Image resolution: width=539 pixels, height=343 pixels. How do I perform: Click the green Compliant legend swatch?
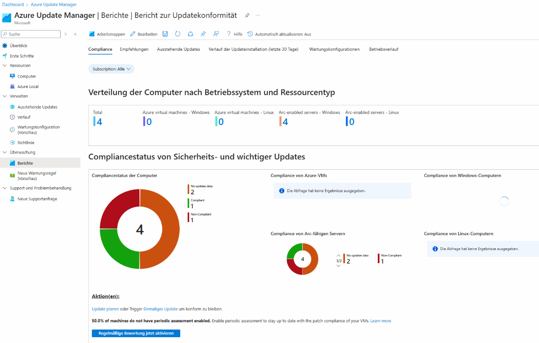(189, 203)
